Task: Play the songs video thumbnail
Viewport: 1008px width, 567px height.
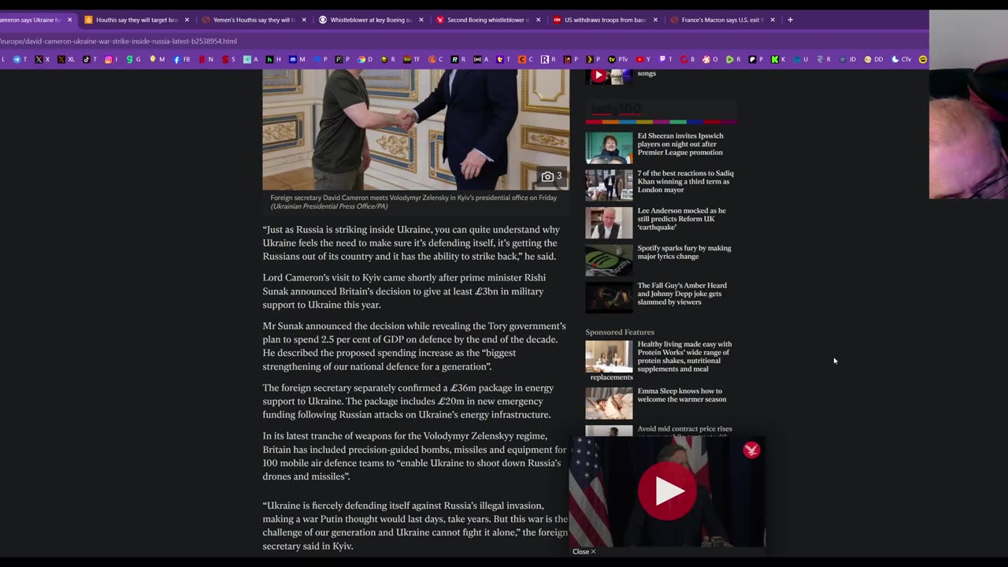Action: click(598, 76)
